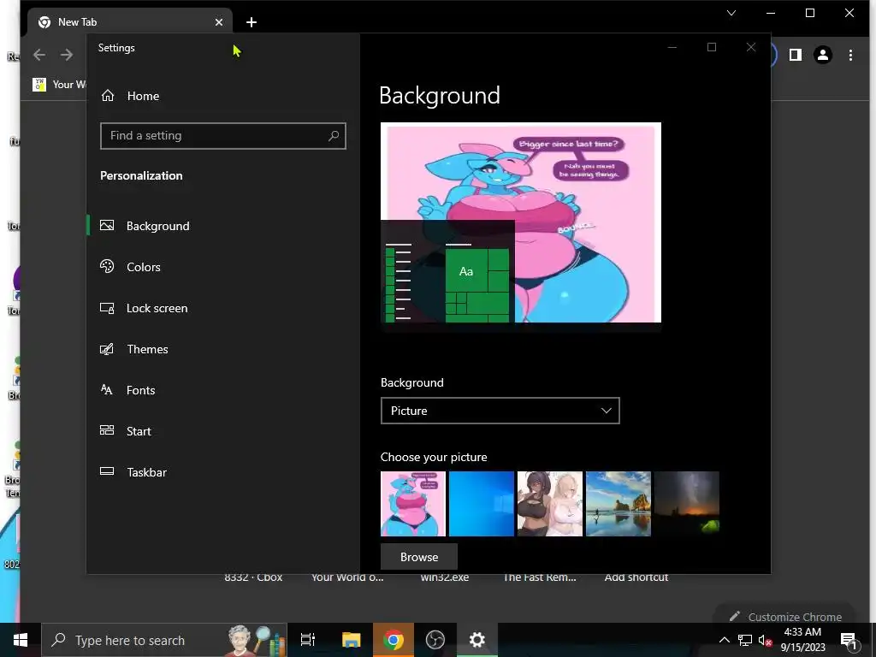Click Chrome forward arrow

[x=67, y=55]
